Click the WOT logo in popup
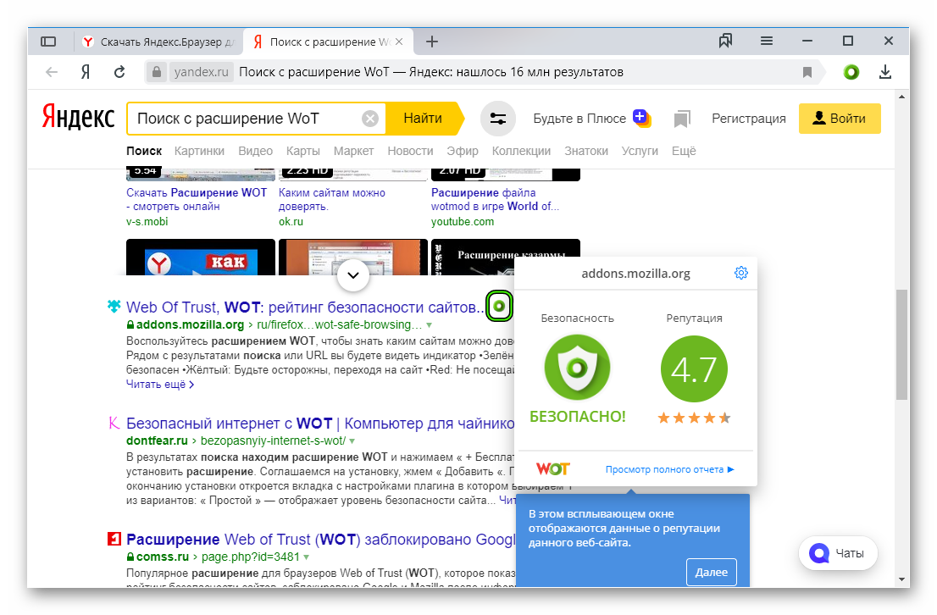Image resolution: width=937 pixels, height=615 pixels. [x=552, y=469]
